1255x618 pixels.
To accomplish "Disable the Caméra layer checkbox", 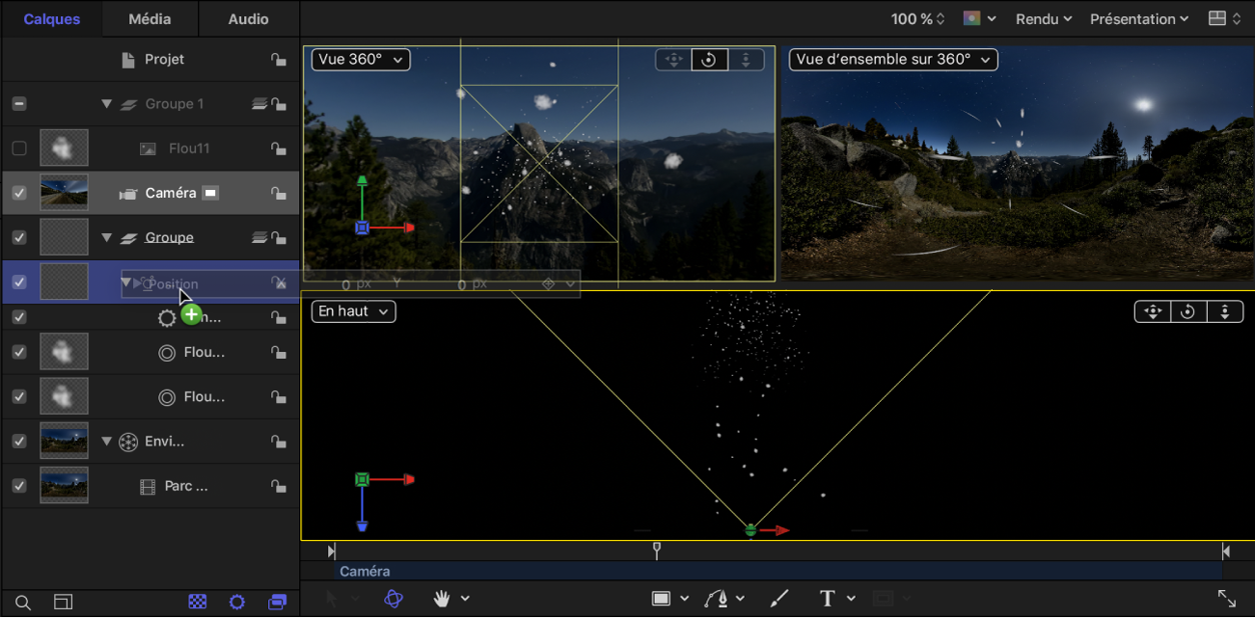I will [19, 193].
